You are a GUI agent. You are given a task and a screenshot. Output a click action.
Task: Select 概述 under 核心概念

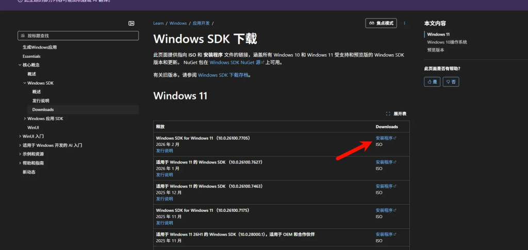31,74
